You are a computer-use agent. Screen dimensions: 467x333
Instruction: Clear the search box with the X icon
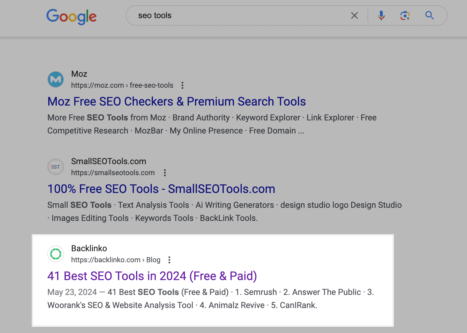354,15
